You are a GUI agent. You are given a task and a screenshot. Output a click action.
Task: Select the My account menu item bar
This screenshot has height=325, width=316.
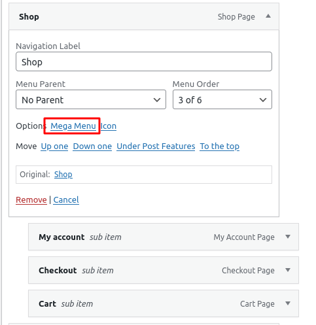point(164,237)
